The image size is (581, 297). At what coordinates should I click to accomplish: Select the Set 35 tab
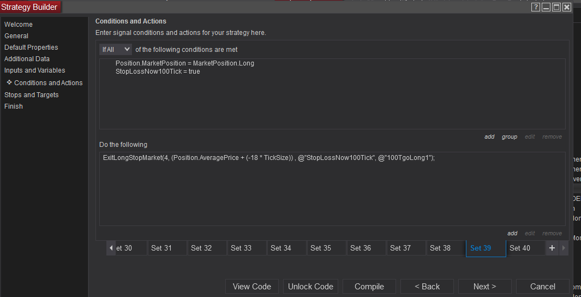321,248
